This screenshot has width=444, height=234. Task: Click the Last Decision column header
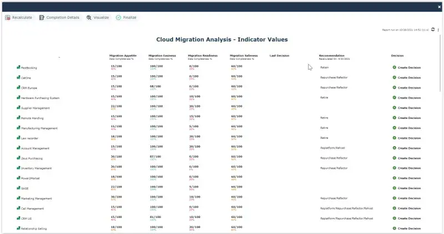coord(280,56)
